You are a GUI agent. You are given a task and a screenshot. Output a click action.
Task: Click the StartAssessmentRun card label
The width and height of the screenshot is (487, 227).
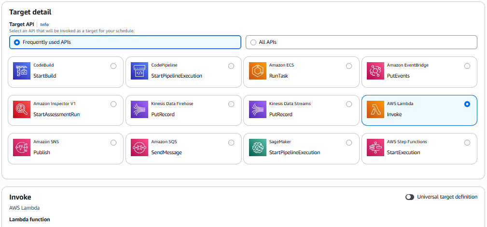56,115
